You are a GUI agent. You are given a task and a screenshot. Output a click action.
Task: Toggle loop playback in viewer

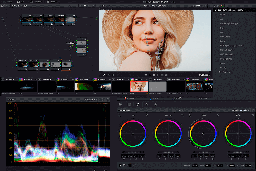click(x=166, y=75)
